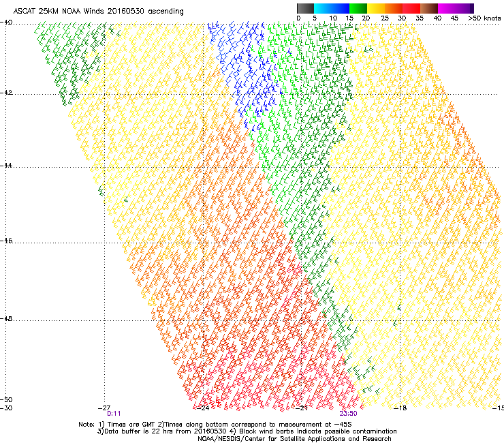Click the "-50" latitude axis label
This screenshot has width=504, height=443.
click(6, 400)
